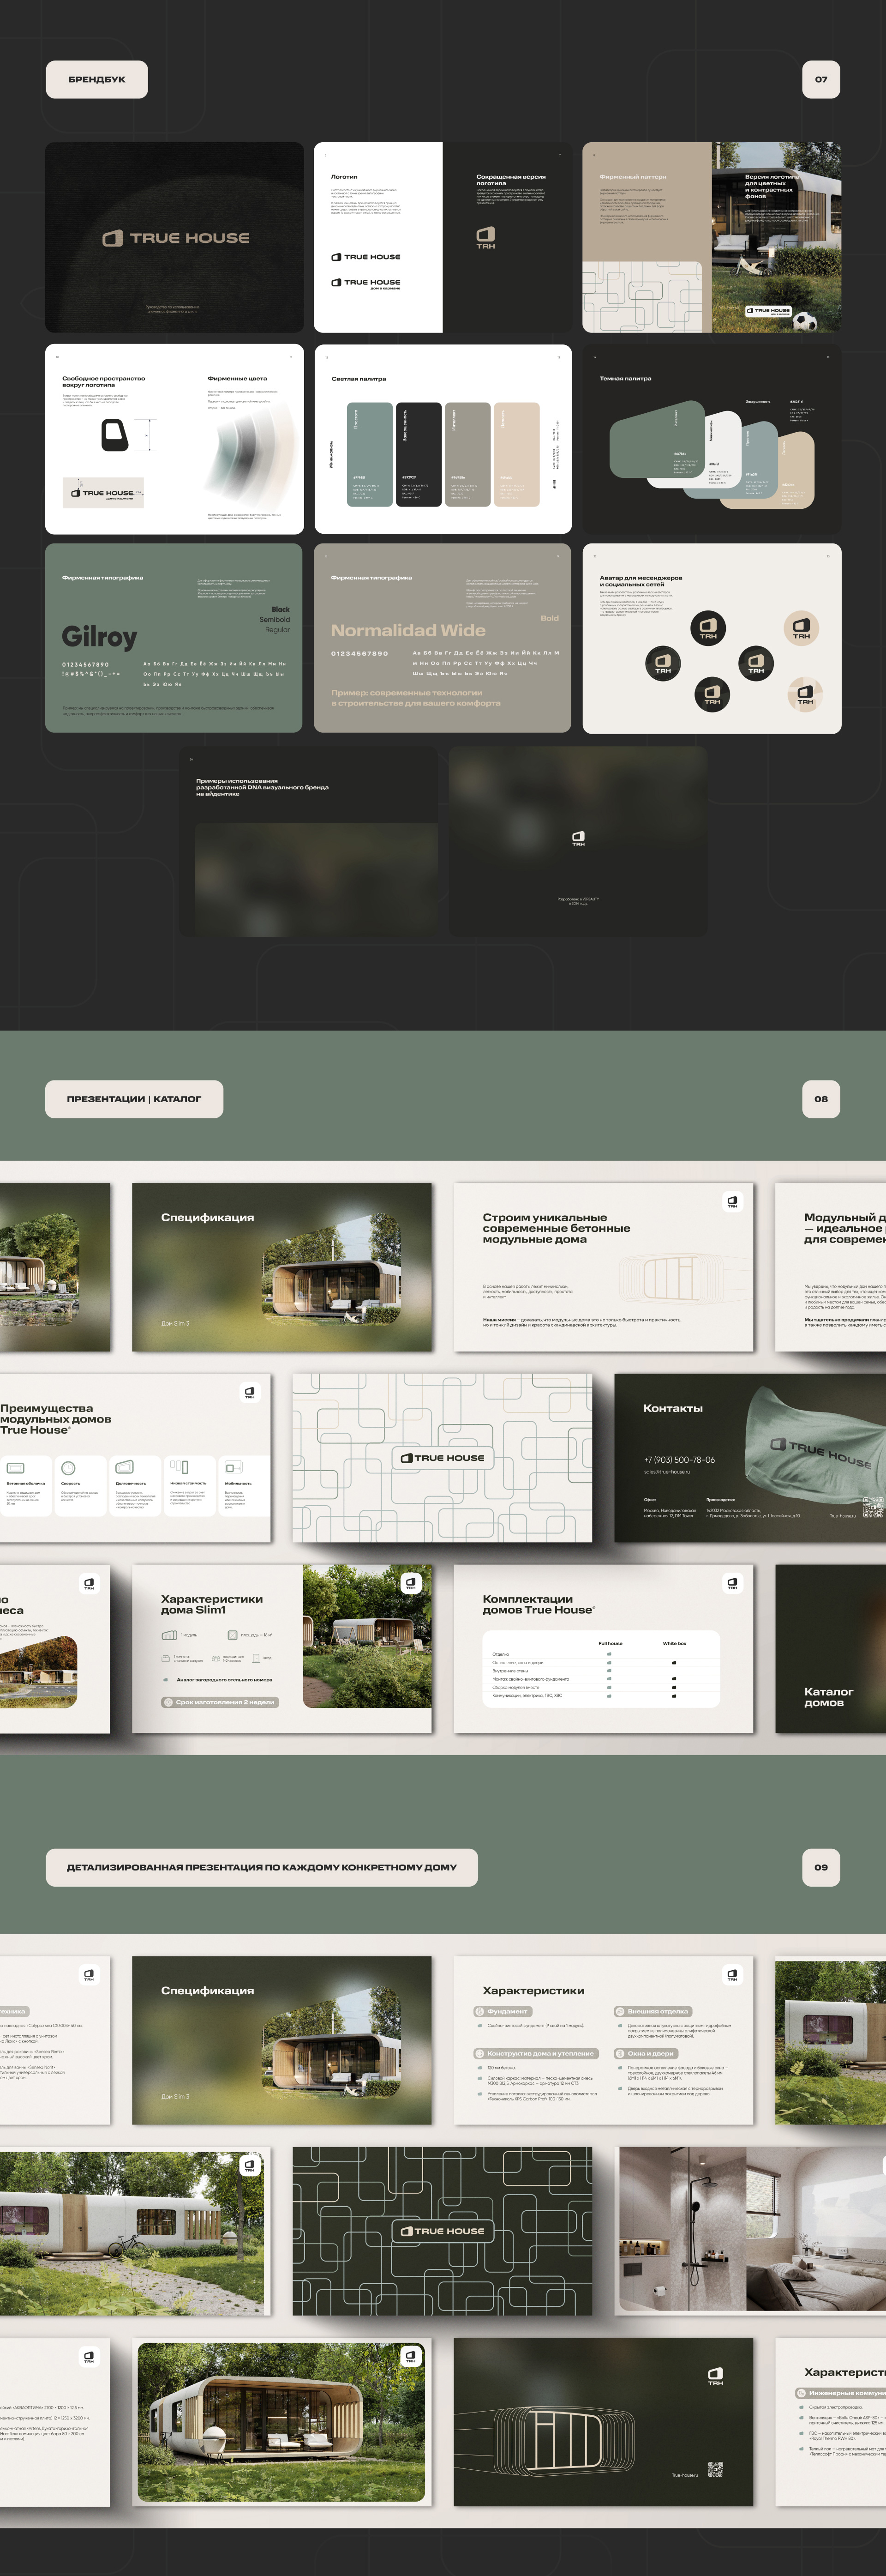Click the Full house column header

coord(611,1643)
